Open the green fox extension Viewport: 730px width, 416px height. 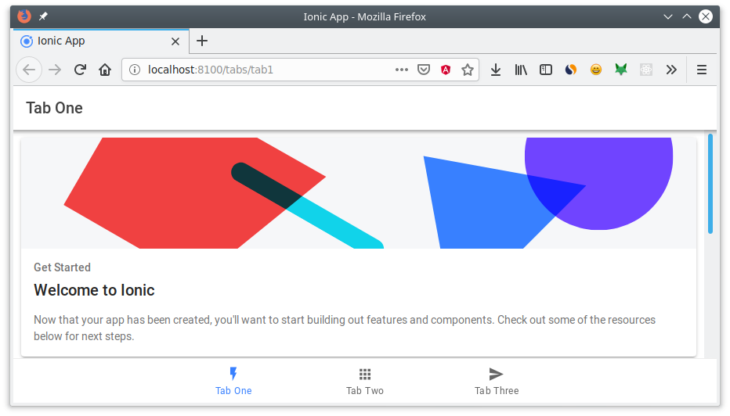point(621,70)
